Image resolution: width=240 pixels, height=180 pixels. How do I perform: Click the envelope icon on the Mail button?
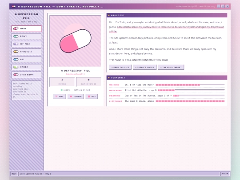point(56,96)
